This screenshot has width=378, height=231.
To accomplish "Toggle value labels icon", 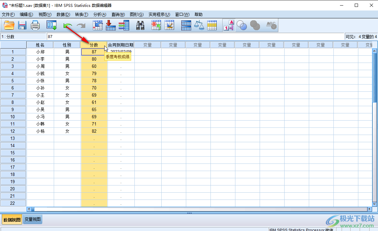I will coord(229,25).
